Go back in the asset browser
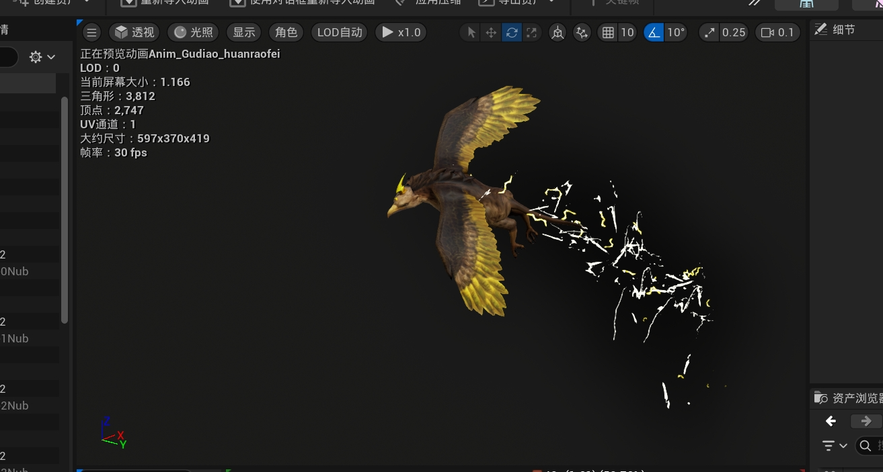Viewport: 883px width, 472px height. click(831, 421)
